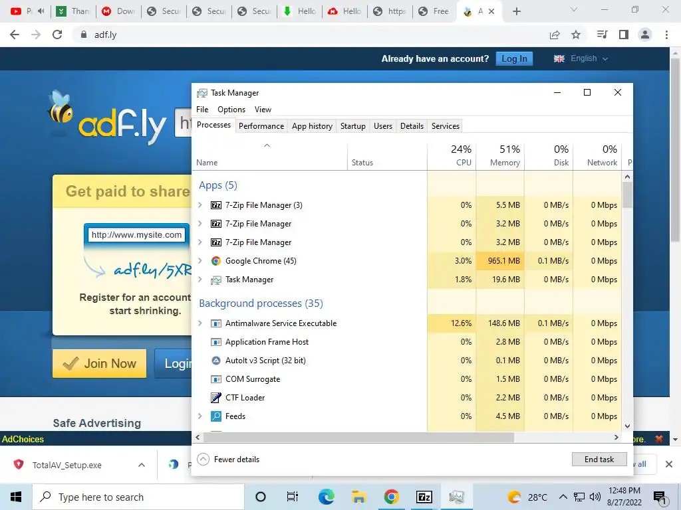Expand the Task Manager process entry
Image resolution: width=681 pixels, height=510 pixels.
pyautogui.click(x=200, y=280)
